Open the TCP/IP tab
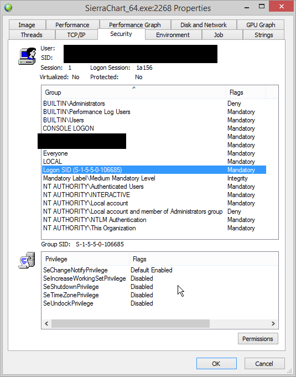The image size is (296, 377). click(76, 35)
